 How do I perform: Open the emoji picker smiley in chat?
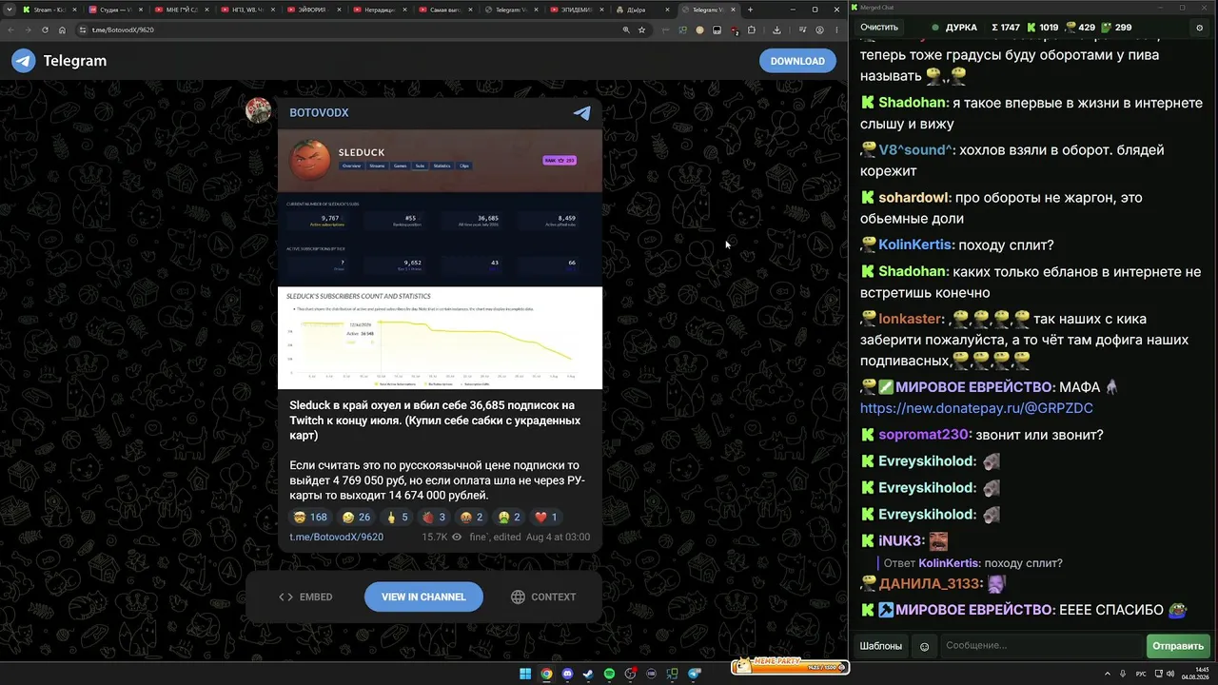(x=924, y=647)
